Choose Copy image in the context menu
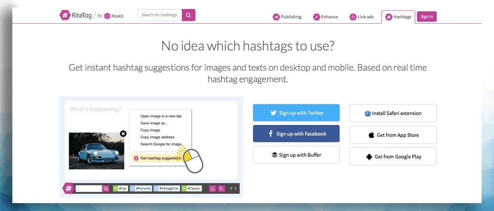The width and height of the screenshot is (494, 211). click(x=150, y=130)
